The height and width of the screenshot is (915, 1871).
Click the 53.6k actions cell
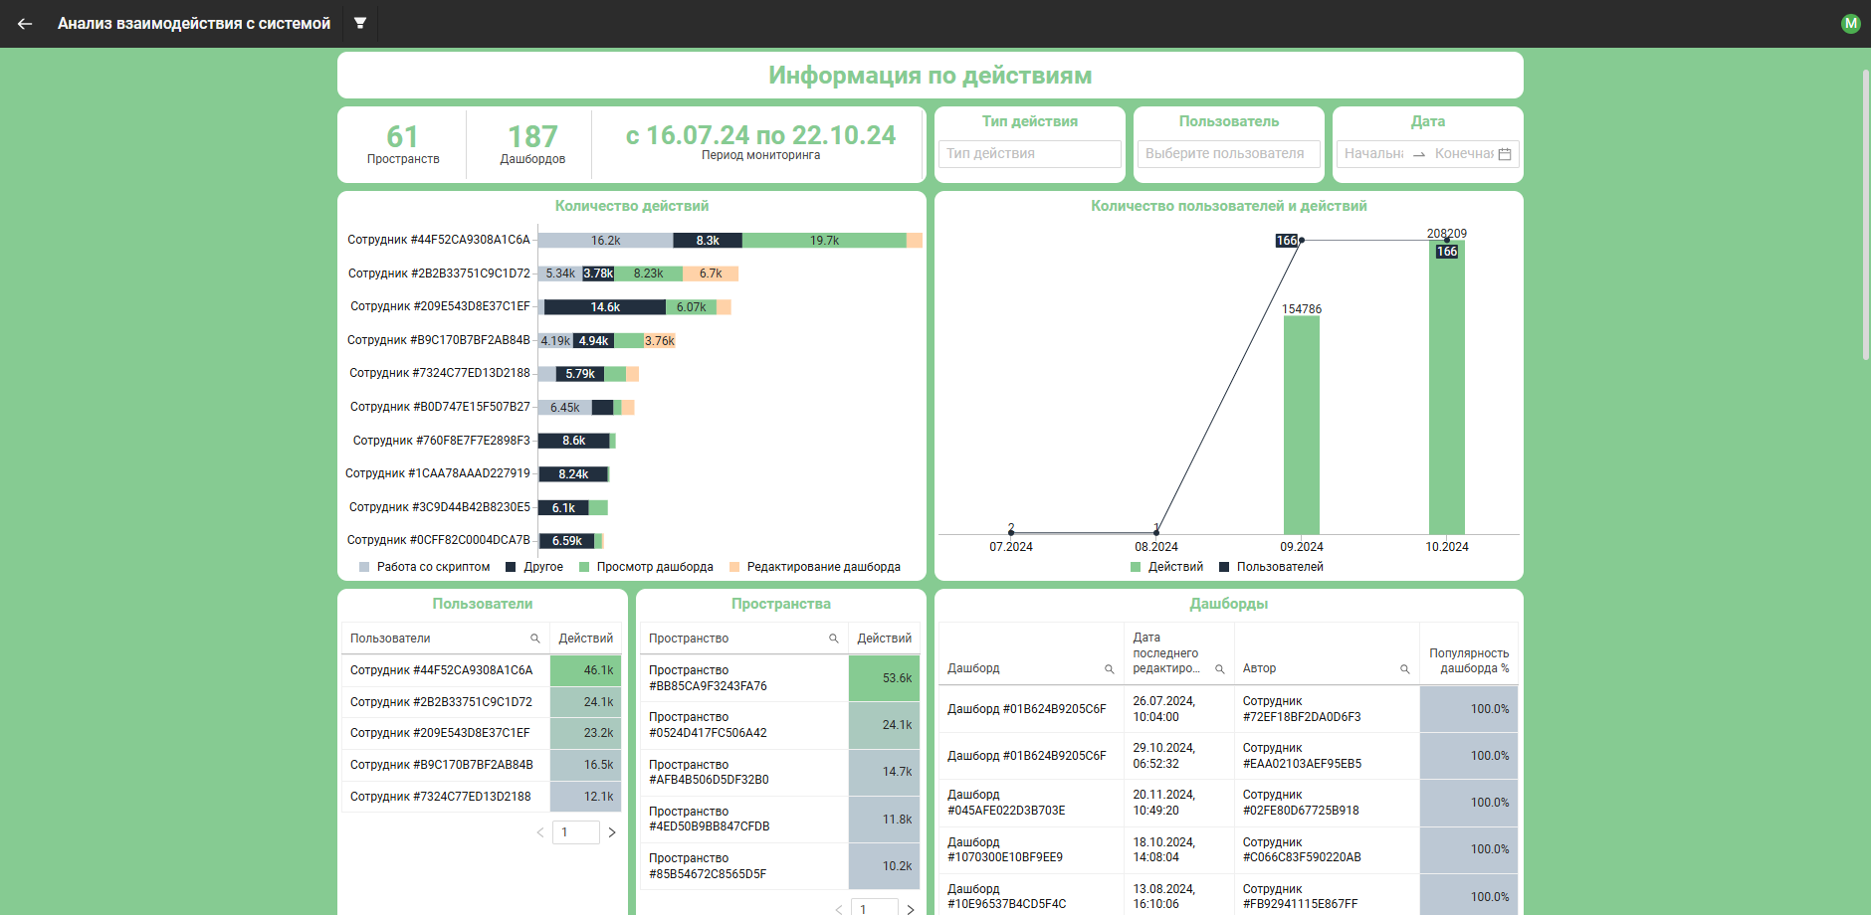tap(884, 678)
